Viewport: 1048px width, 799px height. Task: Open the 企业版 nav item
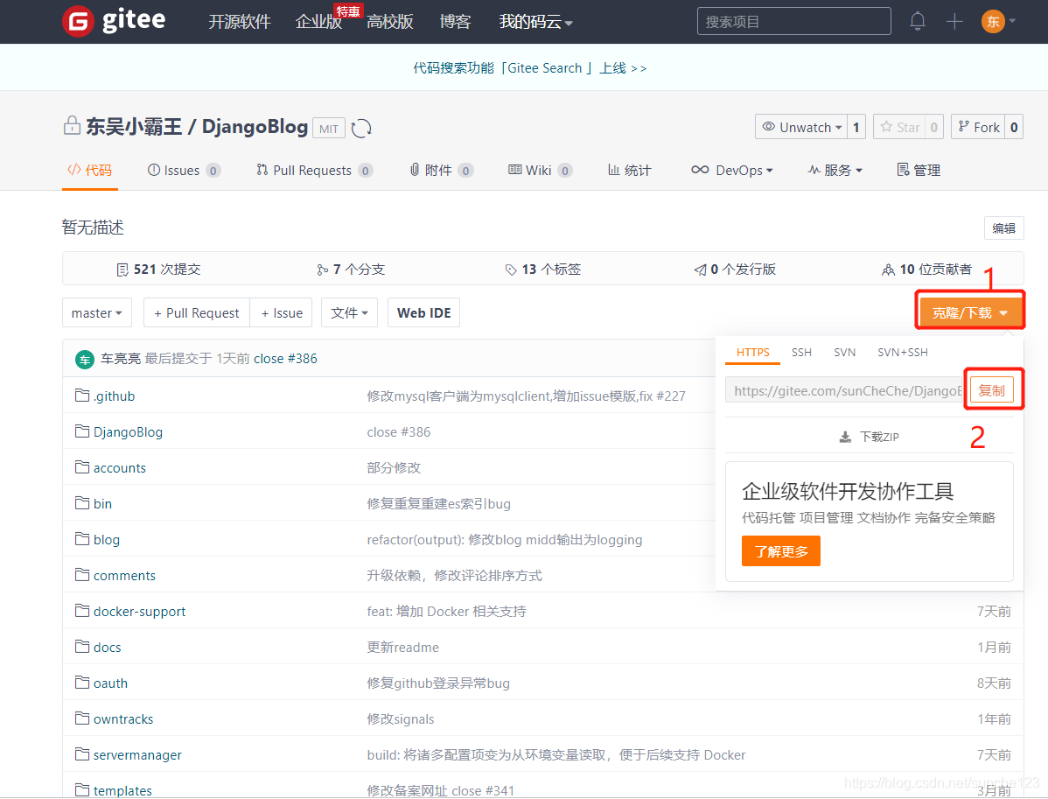pos(318,22)
